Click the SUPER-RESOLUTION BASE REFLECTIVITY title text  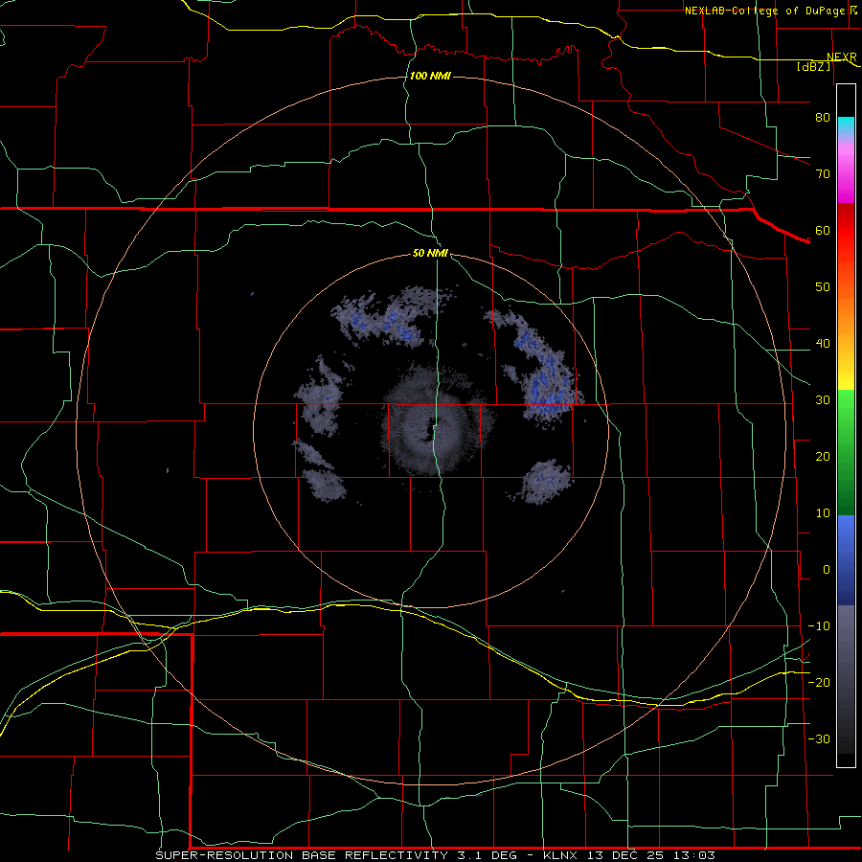coord(302,855)
